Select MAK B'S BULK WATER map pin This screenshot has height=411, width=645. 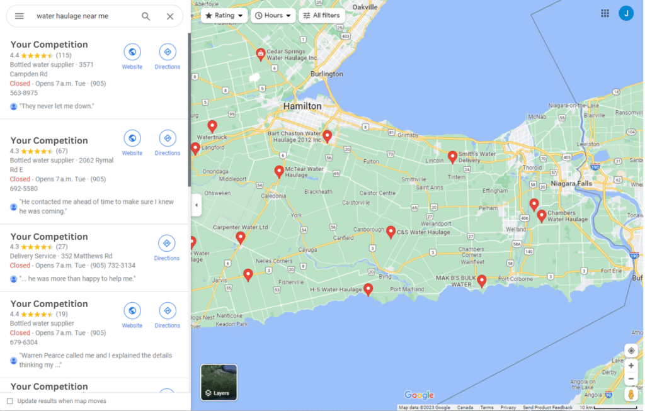point(482,281)
